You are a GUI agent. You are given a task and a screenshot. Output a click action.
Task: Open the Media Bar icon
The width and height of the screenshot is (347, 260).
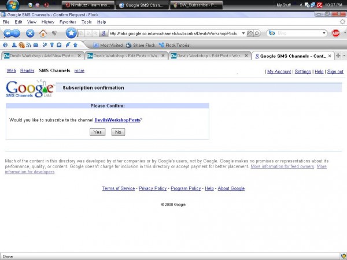(x=22, y=45)
